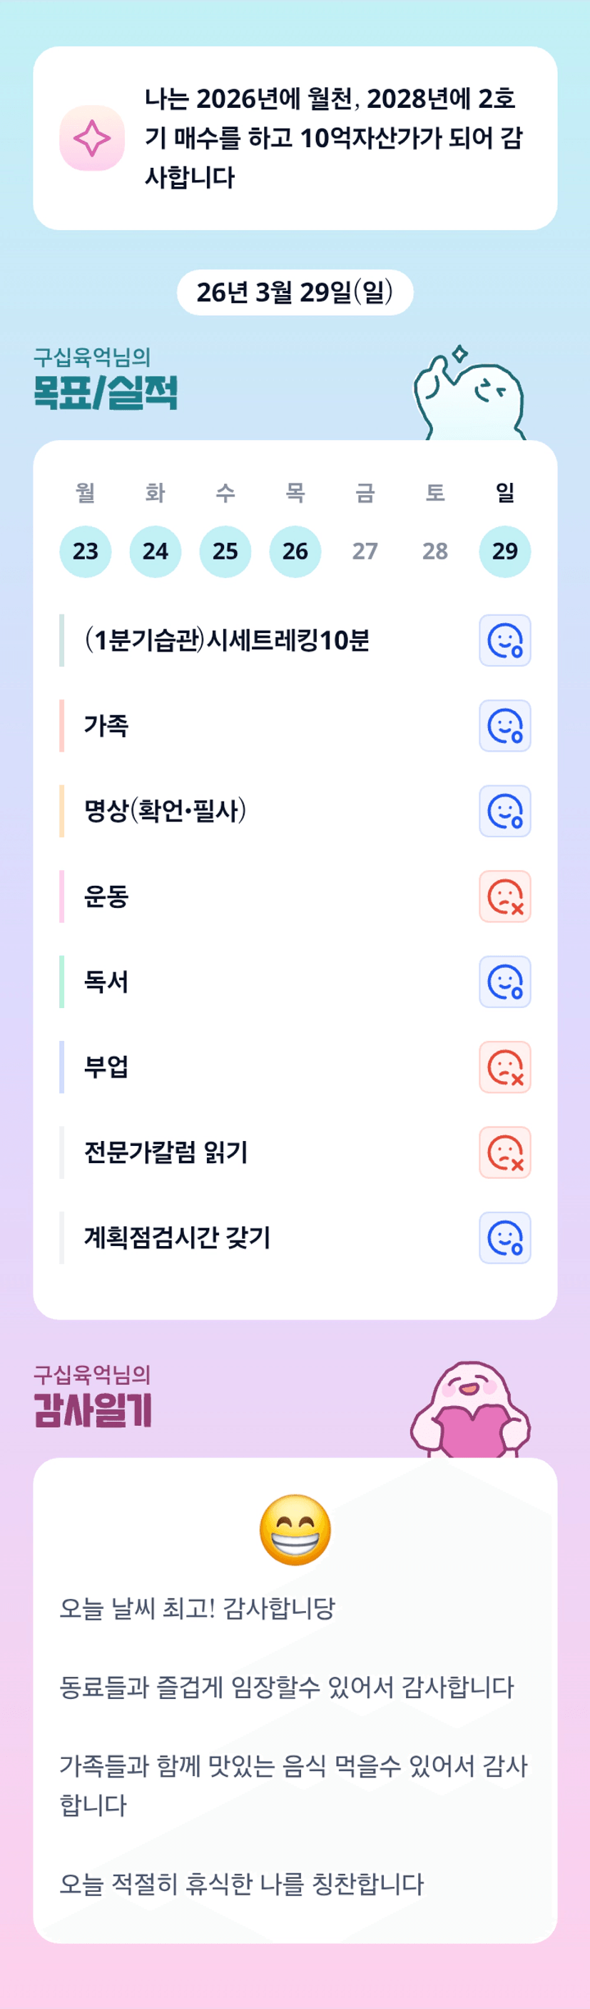Toggle status face for 시세트레킹10분 habit

(504, 640)
